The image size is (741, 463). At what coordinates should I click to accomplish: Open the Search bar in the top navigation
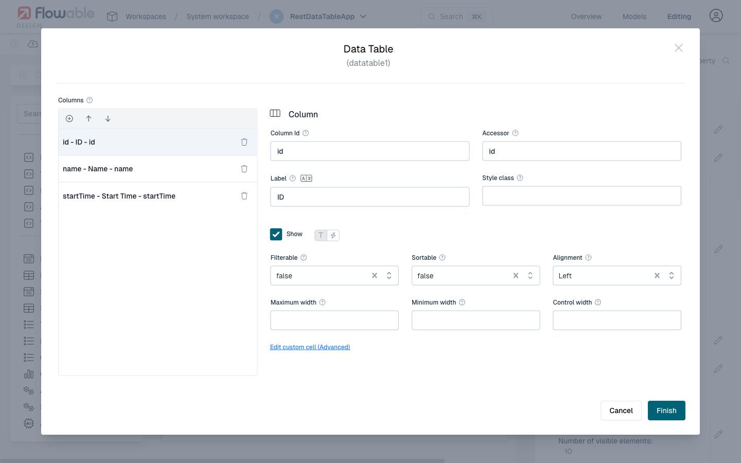click(x=456, y=16)
